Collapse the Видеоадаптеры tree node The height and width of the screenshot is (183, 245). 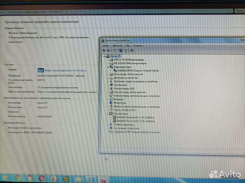click(108, 67)
